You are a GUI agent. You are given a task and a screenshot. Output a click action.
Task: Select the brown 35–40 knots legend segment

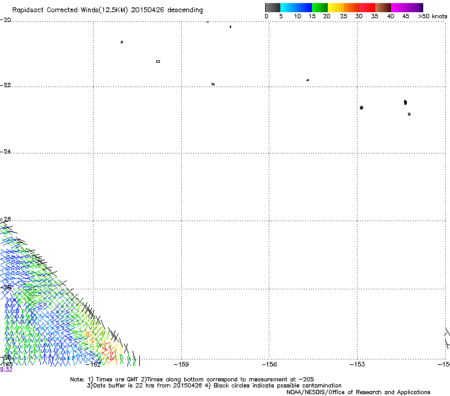pos(383,7)
